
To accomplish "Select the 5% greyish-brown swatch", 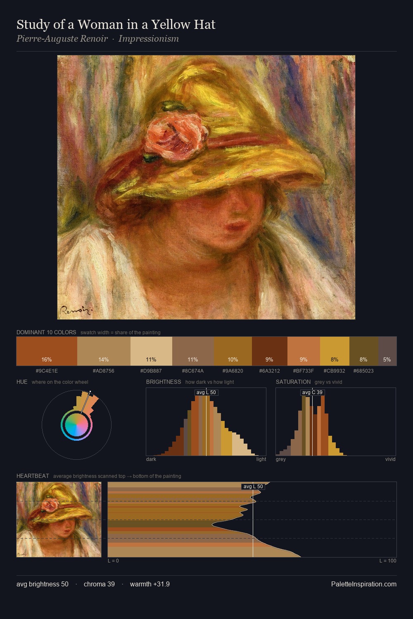I will 387,351.
